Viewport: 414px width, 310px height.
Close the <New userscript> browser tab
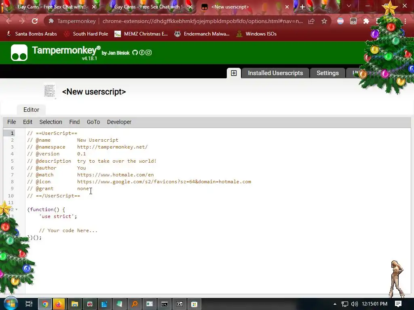(x=287, y=7)
